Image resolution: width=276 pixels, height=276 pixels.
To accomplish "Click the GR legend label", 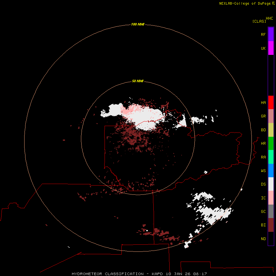I will (x=263, y=116).
